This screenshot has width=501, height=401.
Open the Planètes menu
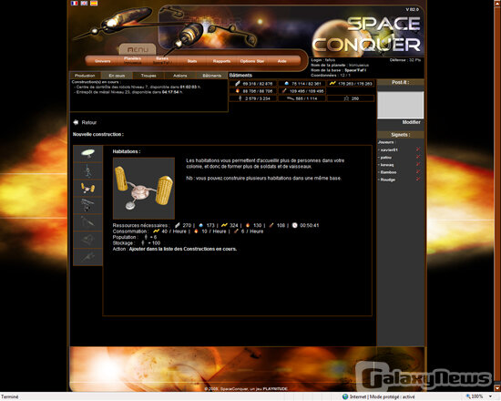tap(132, 58)
